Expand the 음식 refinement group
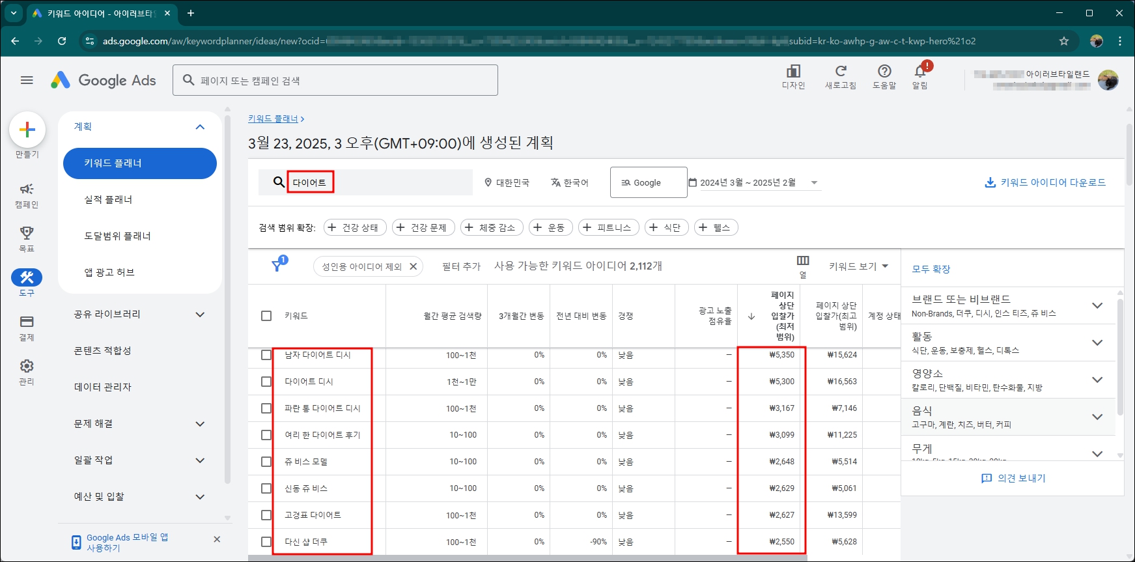The image size is (1135, 562). tap(1097, 417)
